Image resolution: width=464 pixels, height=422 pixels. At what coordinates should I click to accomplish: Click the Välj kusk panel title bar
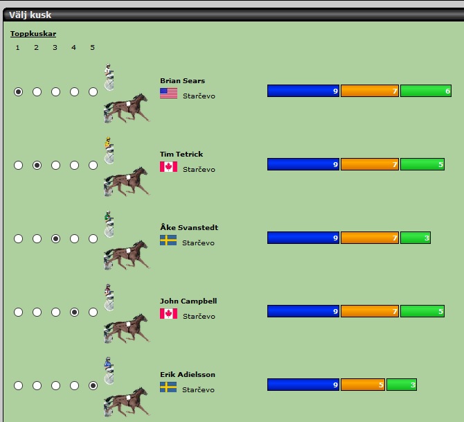[233, 15]
